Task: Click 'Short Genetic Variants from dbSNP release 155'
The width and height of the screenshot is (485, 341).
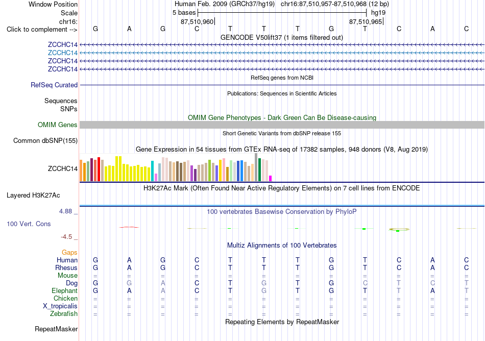Action: tap(282, 133)
